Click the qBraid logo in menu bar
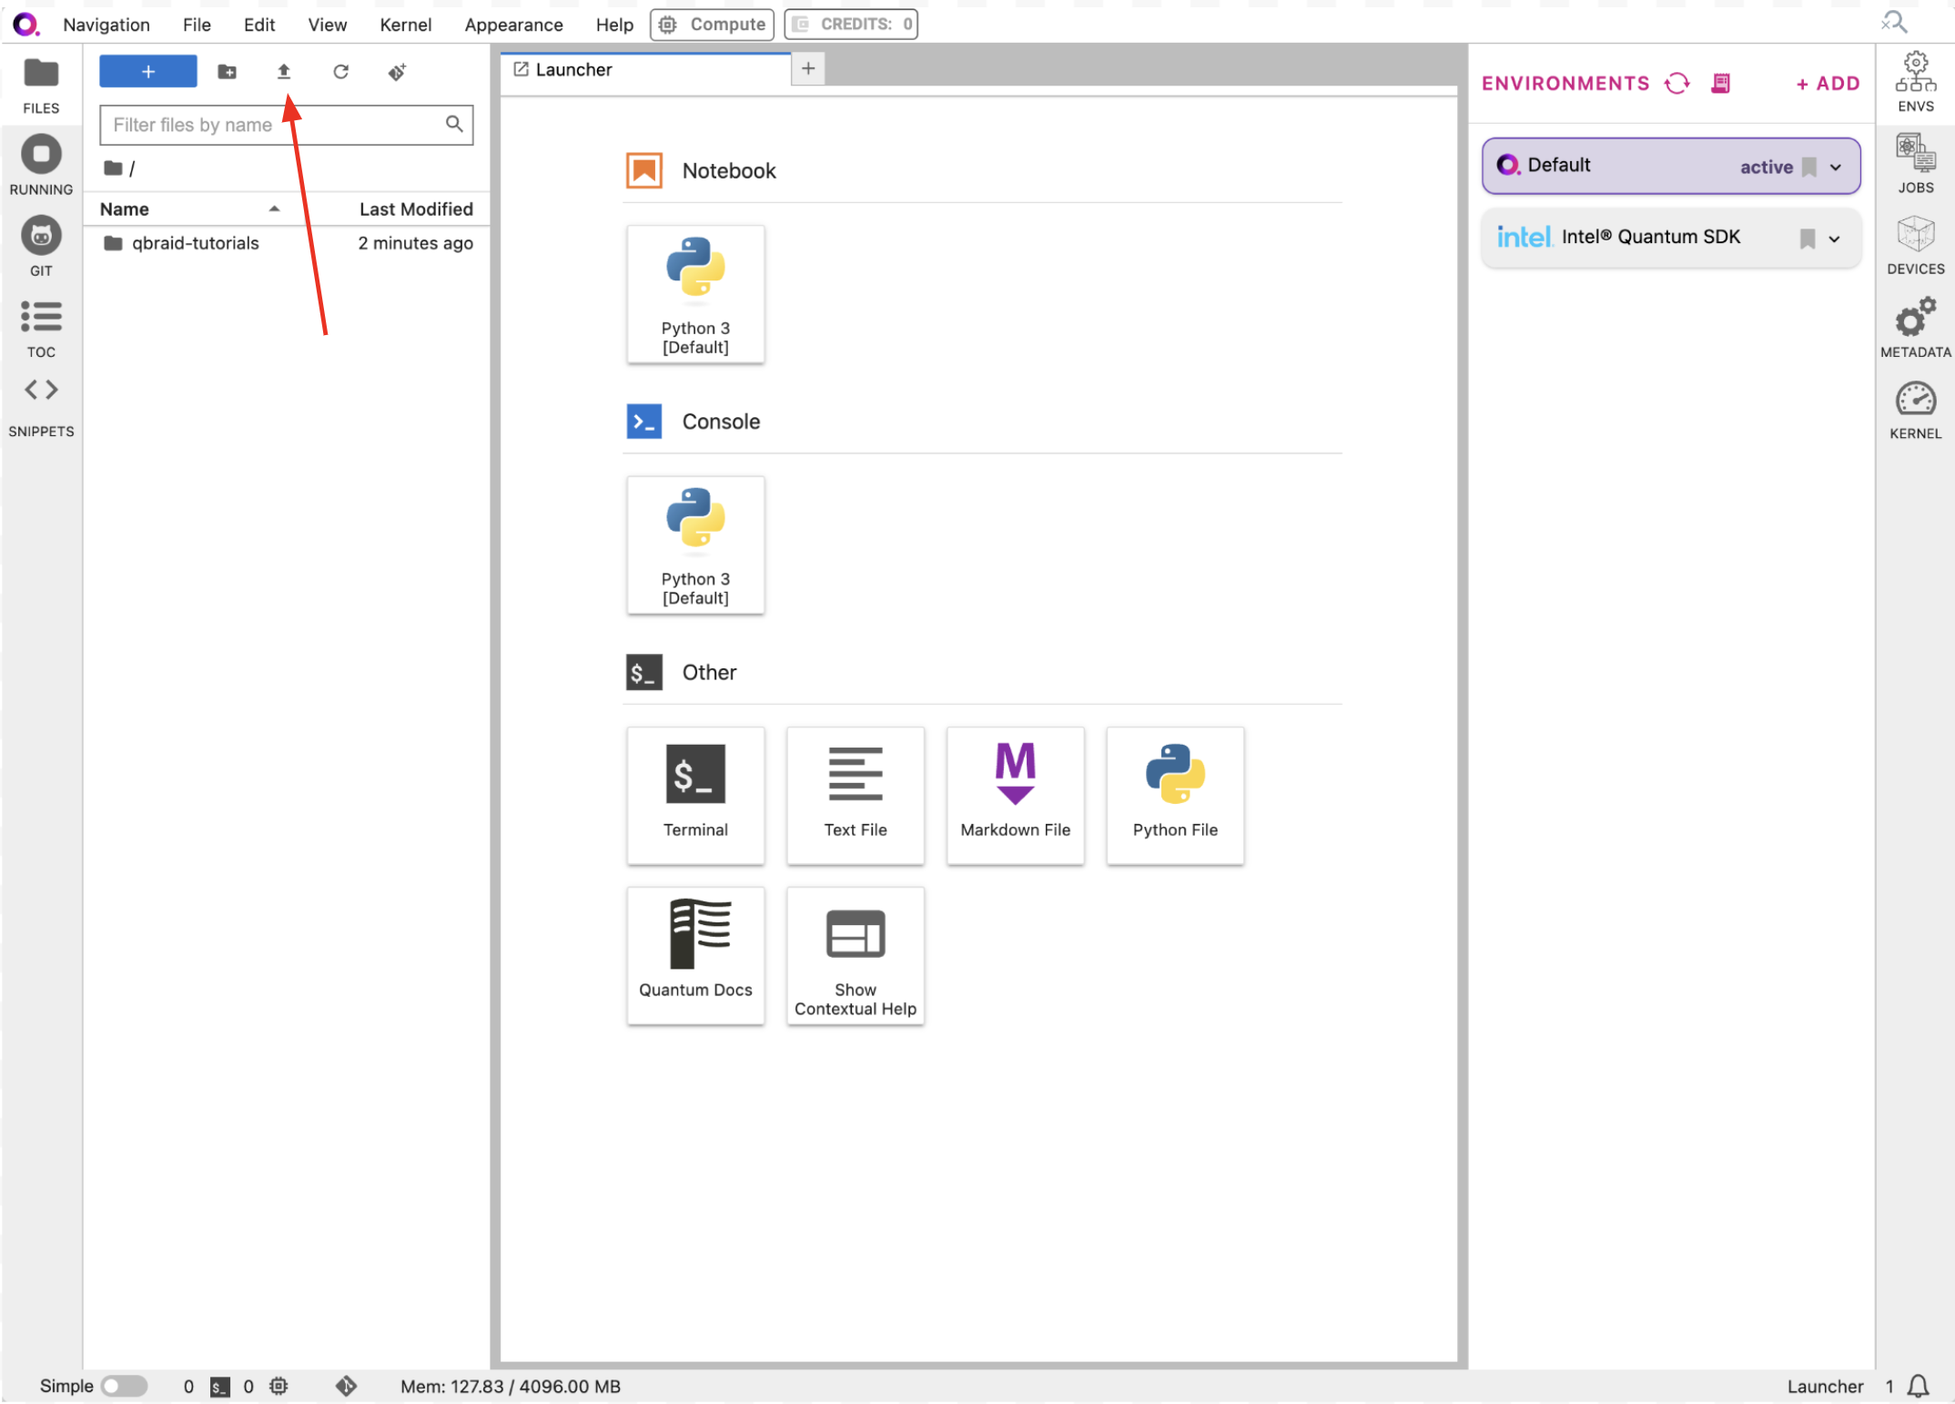The image size is (1955, 1404). click(x=25, y=25)
